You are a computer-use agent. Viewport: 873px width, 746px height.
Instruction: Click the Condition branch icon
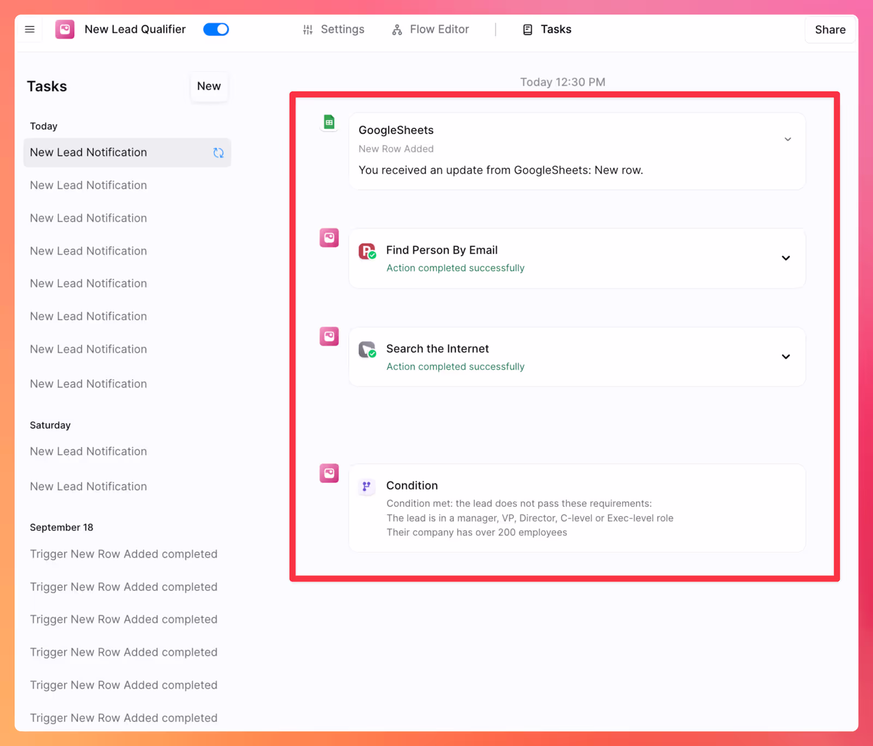367,486
